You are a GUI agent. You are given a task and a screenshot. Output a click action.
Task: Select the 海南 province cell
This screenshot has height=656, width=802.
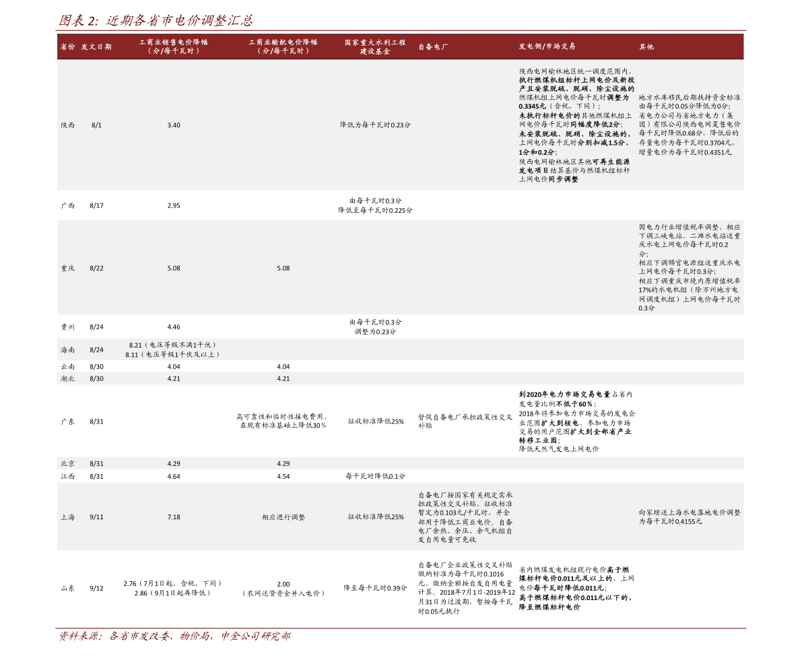[x=67, y=350]
